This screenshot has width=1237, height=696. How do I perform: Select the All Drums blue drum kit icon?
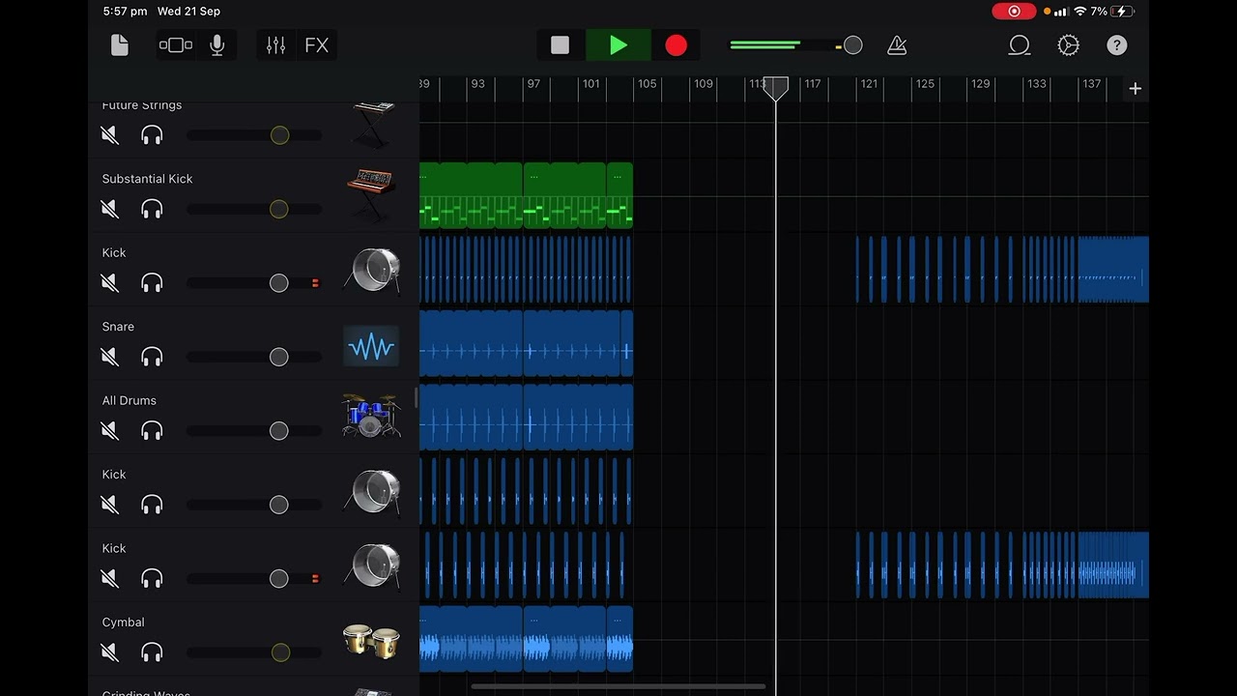tap(371, 417)
